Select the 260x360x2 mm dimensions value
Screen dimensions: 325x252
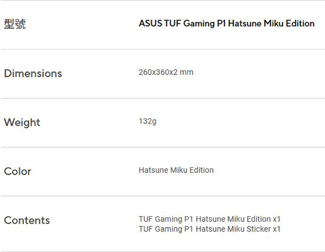pyautogui.click(x=166, y=72)
